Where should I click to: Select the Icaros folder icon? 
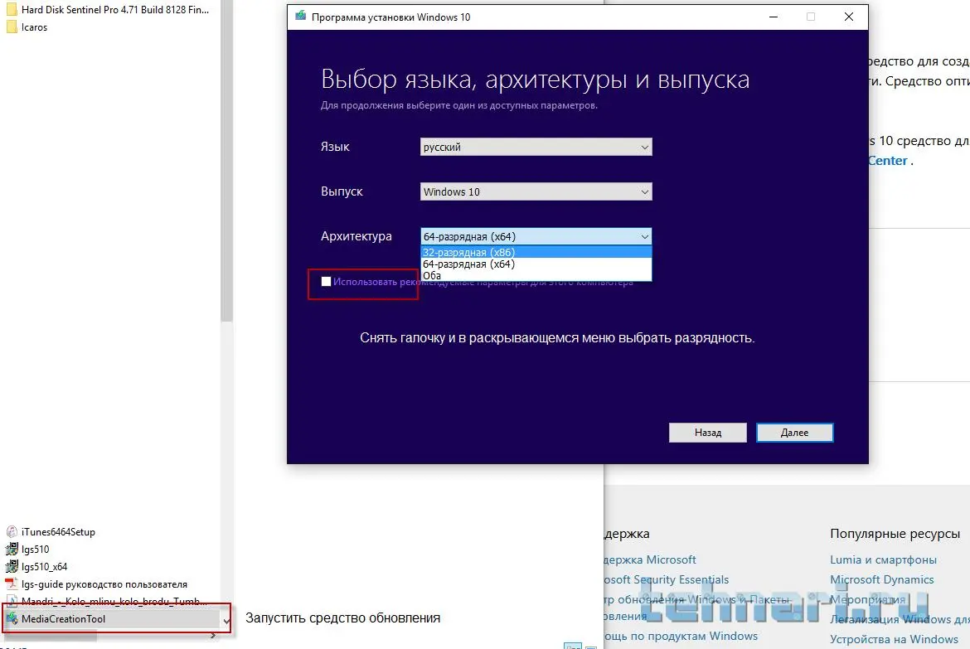[12, 27]
